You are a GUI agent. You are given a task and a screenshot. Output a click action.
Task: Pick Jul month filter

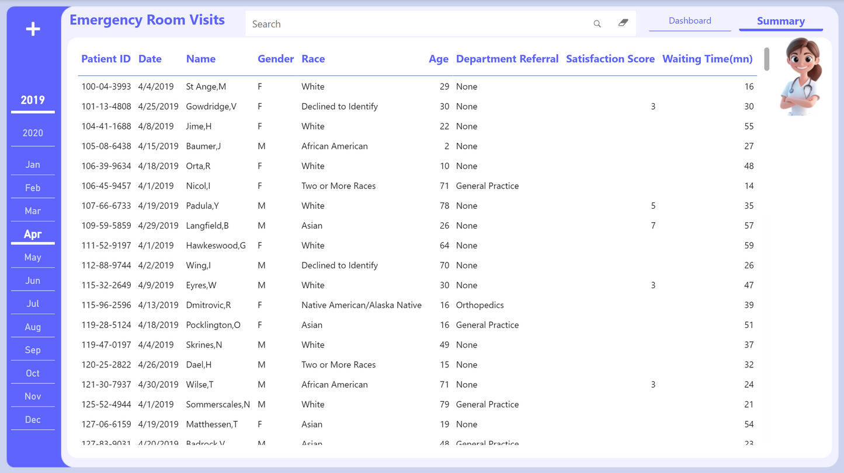click(33, 304)
